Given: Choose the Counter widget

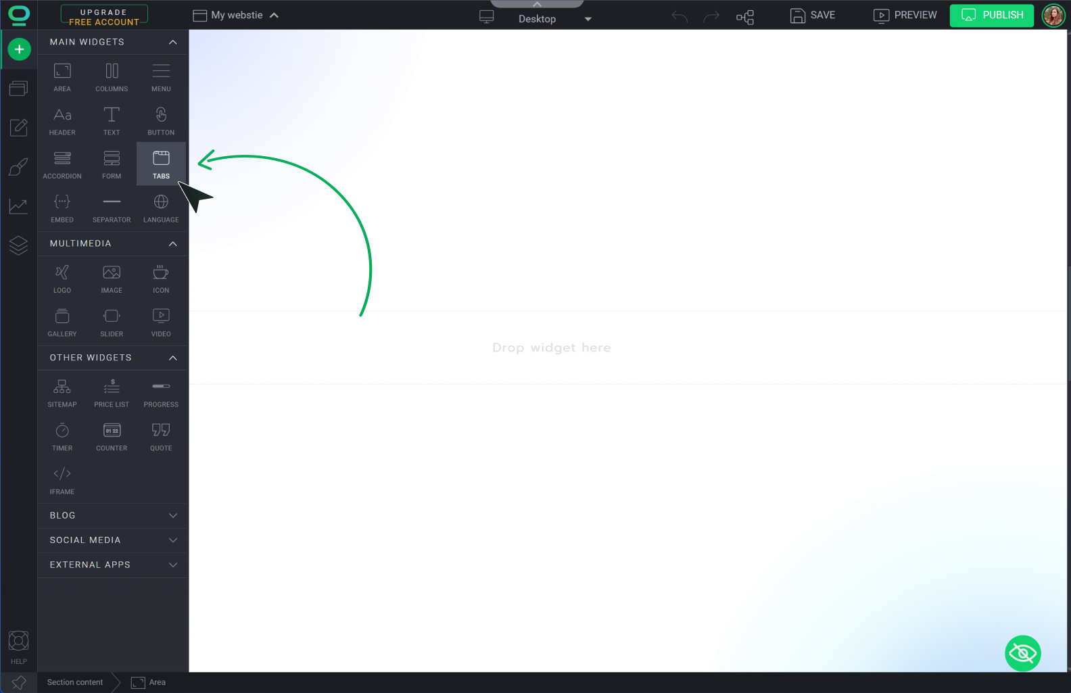Looking at the screenshot, I should click(112, 437).
